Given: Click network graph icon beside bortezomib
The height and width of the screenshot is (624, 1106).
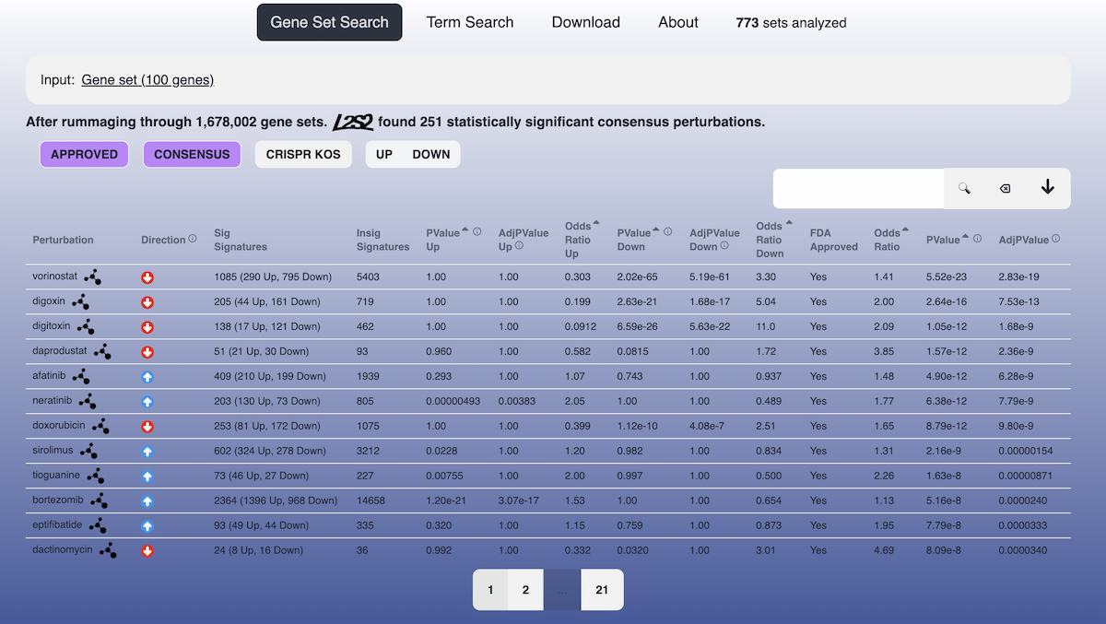Looking at the screenshot, I should point(99,500).
